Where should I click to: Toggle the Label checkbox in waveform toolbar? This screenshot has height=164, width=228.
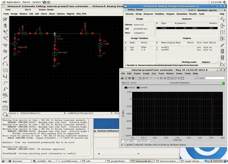196,78
